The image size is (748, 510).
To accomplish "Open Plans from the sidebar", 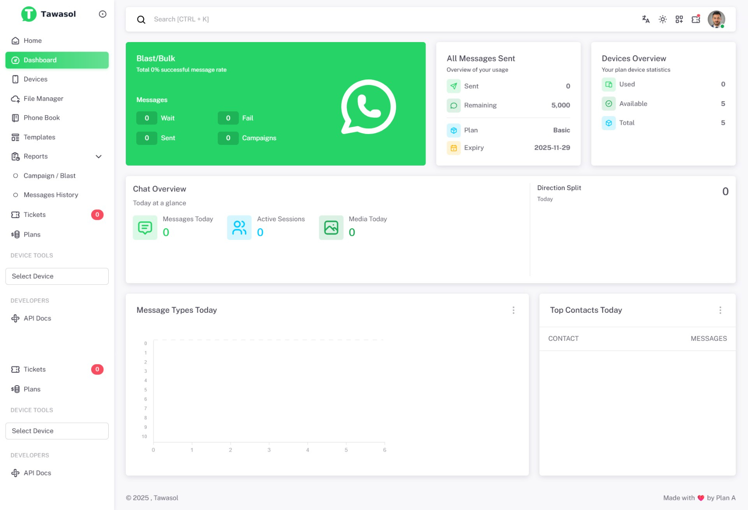I will click(32, 234).
